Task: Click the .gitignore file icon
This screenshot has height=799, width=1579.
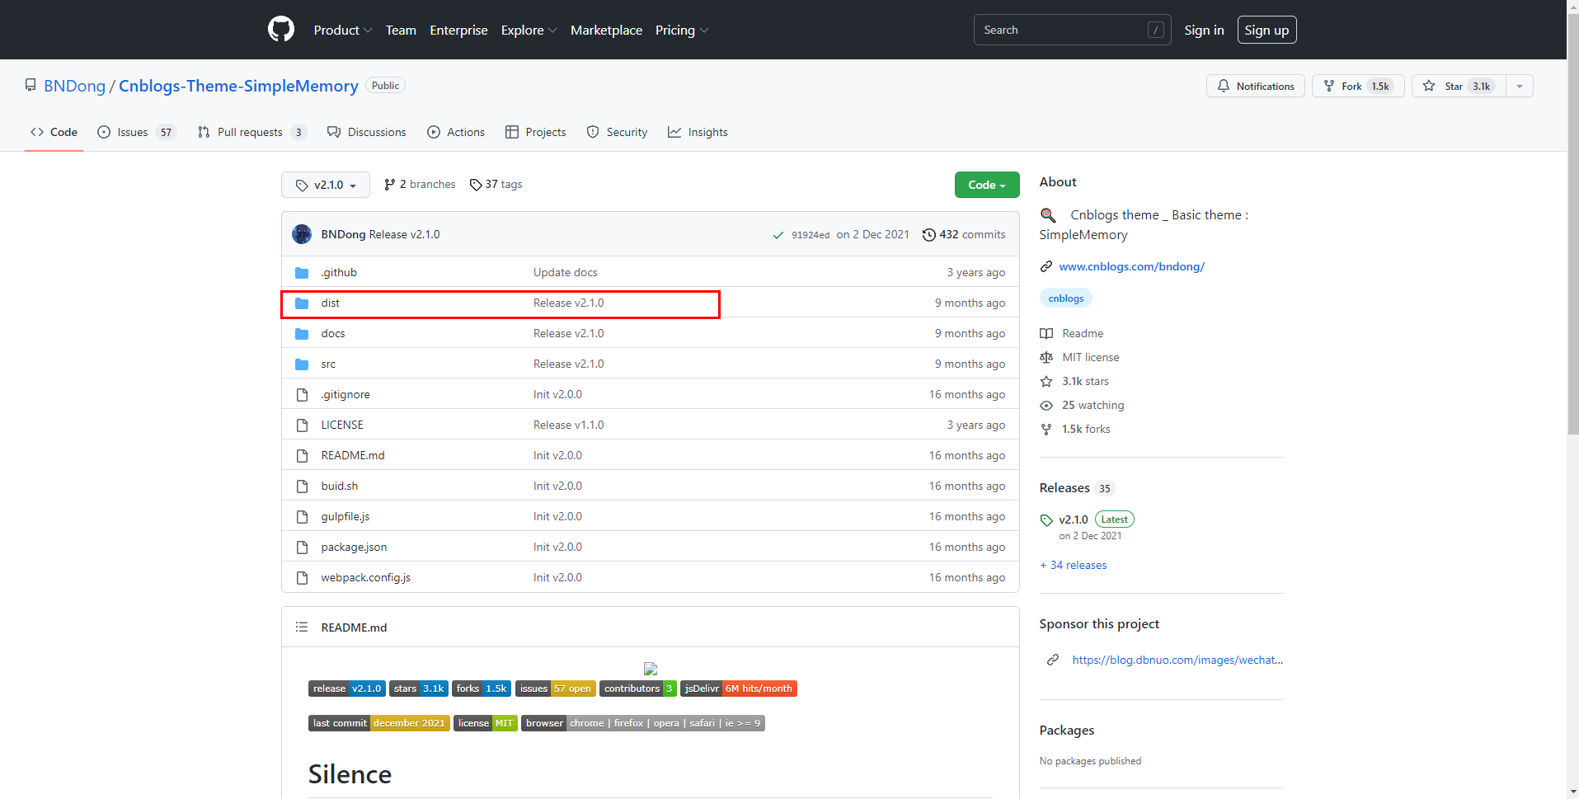Action: (x=302, y=395)
